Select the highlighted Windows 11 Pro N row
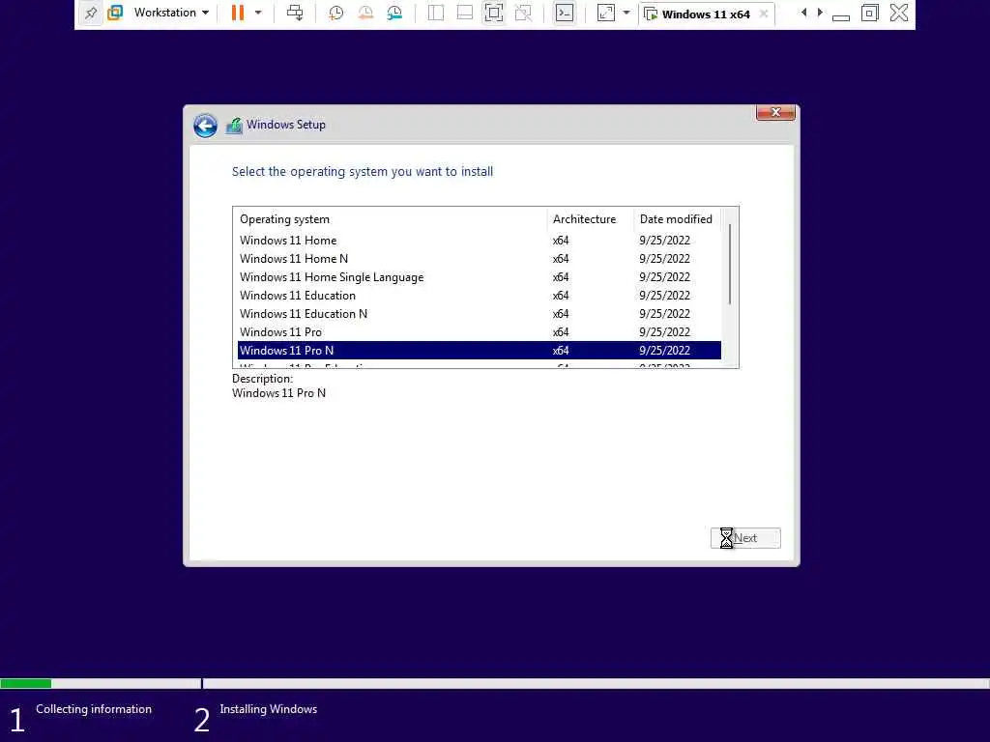990x742 pixels. [x=480, y=350]
